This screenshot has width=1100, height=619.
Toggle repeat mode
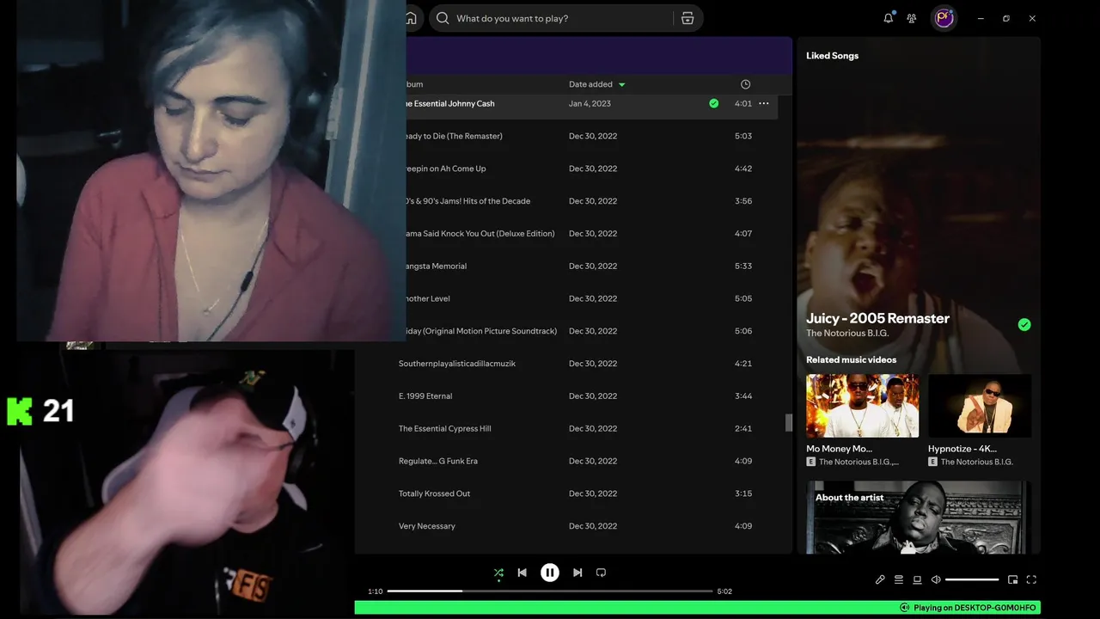click(602, 573)
